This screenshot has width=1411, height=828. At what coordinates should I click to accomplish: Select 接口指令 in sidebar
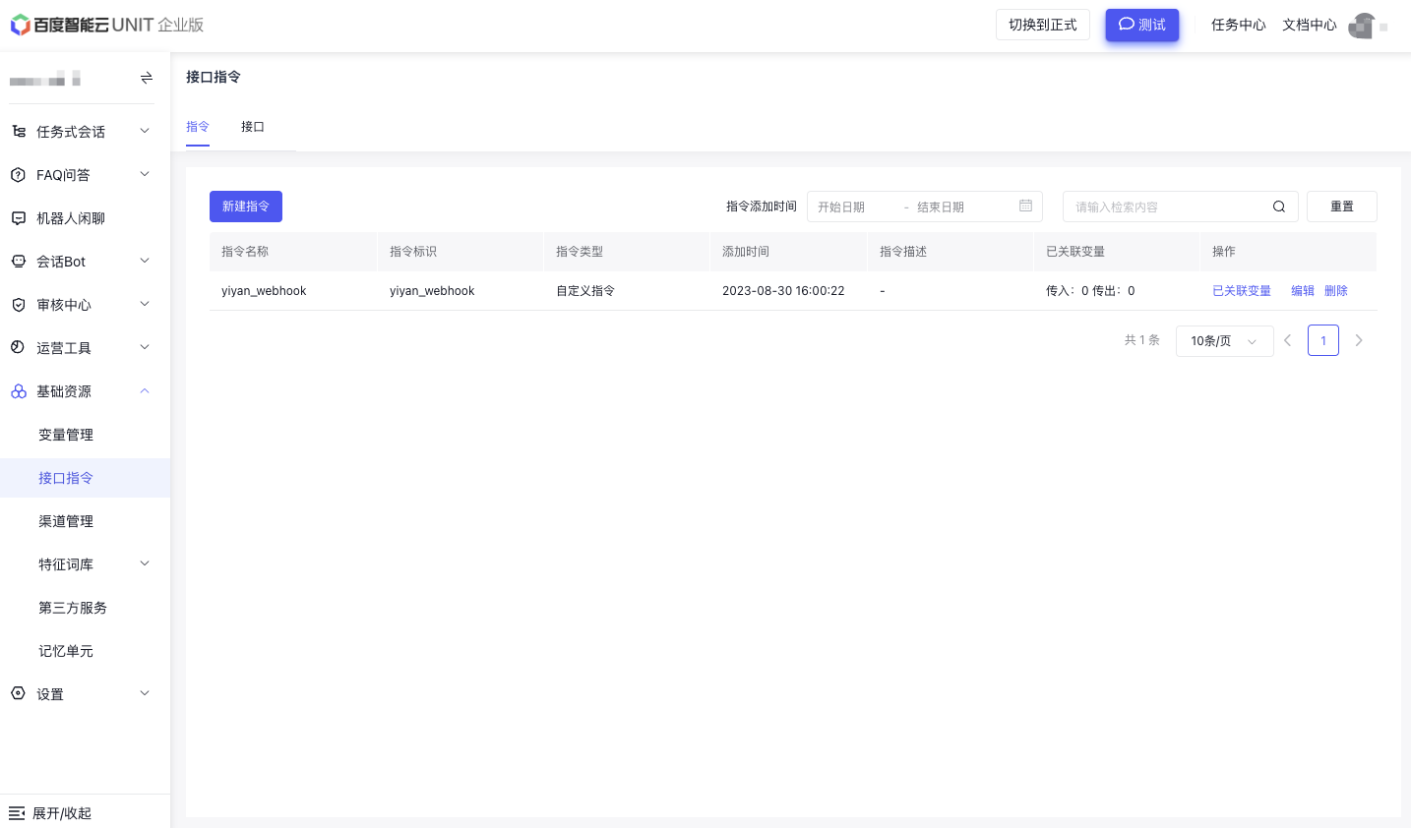coord(85,478)
